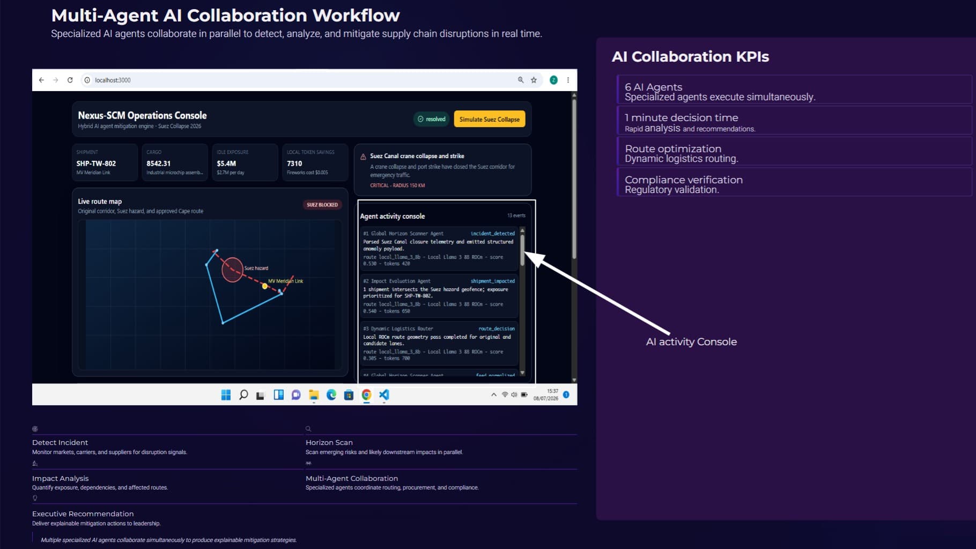Click the Windows Start icon
The image size is (976, 549).
point(226,395)
